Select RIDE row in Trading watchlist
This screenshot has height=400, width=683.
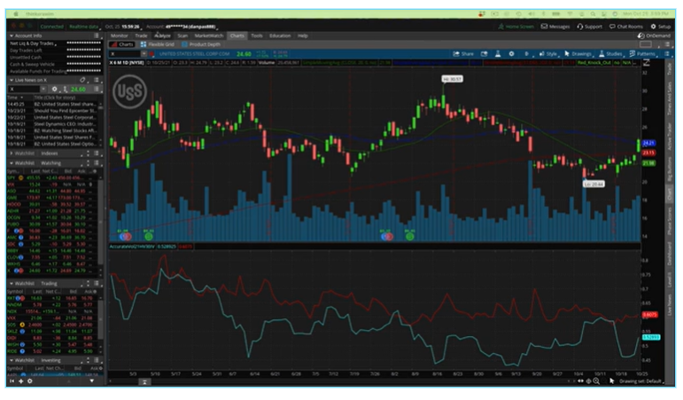click(x=51, y=351)
